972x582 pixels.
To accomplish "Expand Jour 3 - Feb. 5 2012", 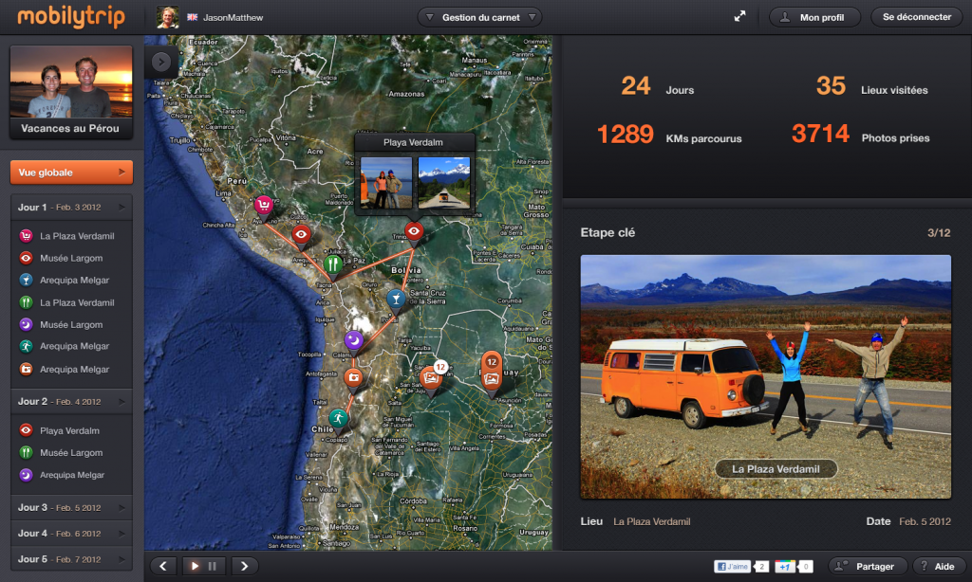I will point(71,507).
